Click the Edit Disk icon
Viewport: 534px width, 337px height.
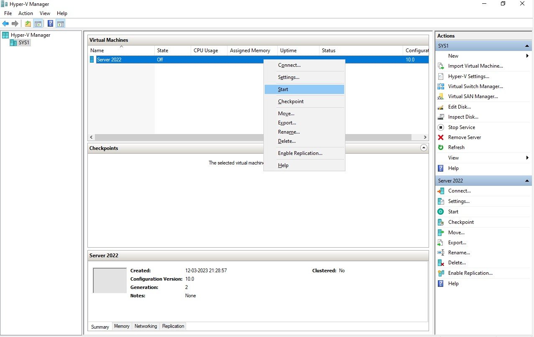441,107
